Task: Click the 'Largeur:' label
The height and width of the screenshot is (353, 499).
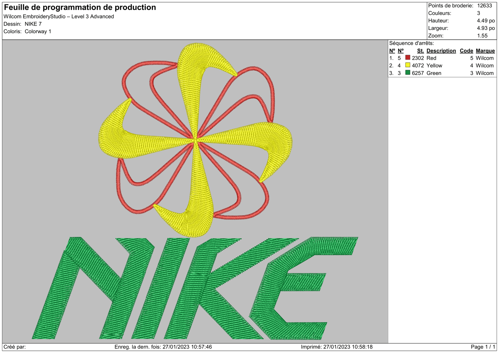Action: coord(438,28)
